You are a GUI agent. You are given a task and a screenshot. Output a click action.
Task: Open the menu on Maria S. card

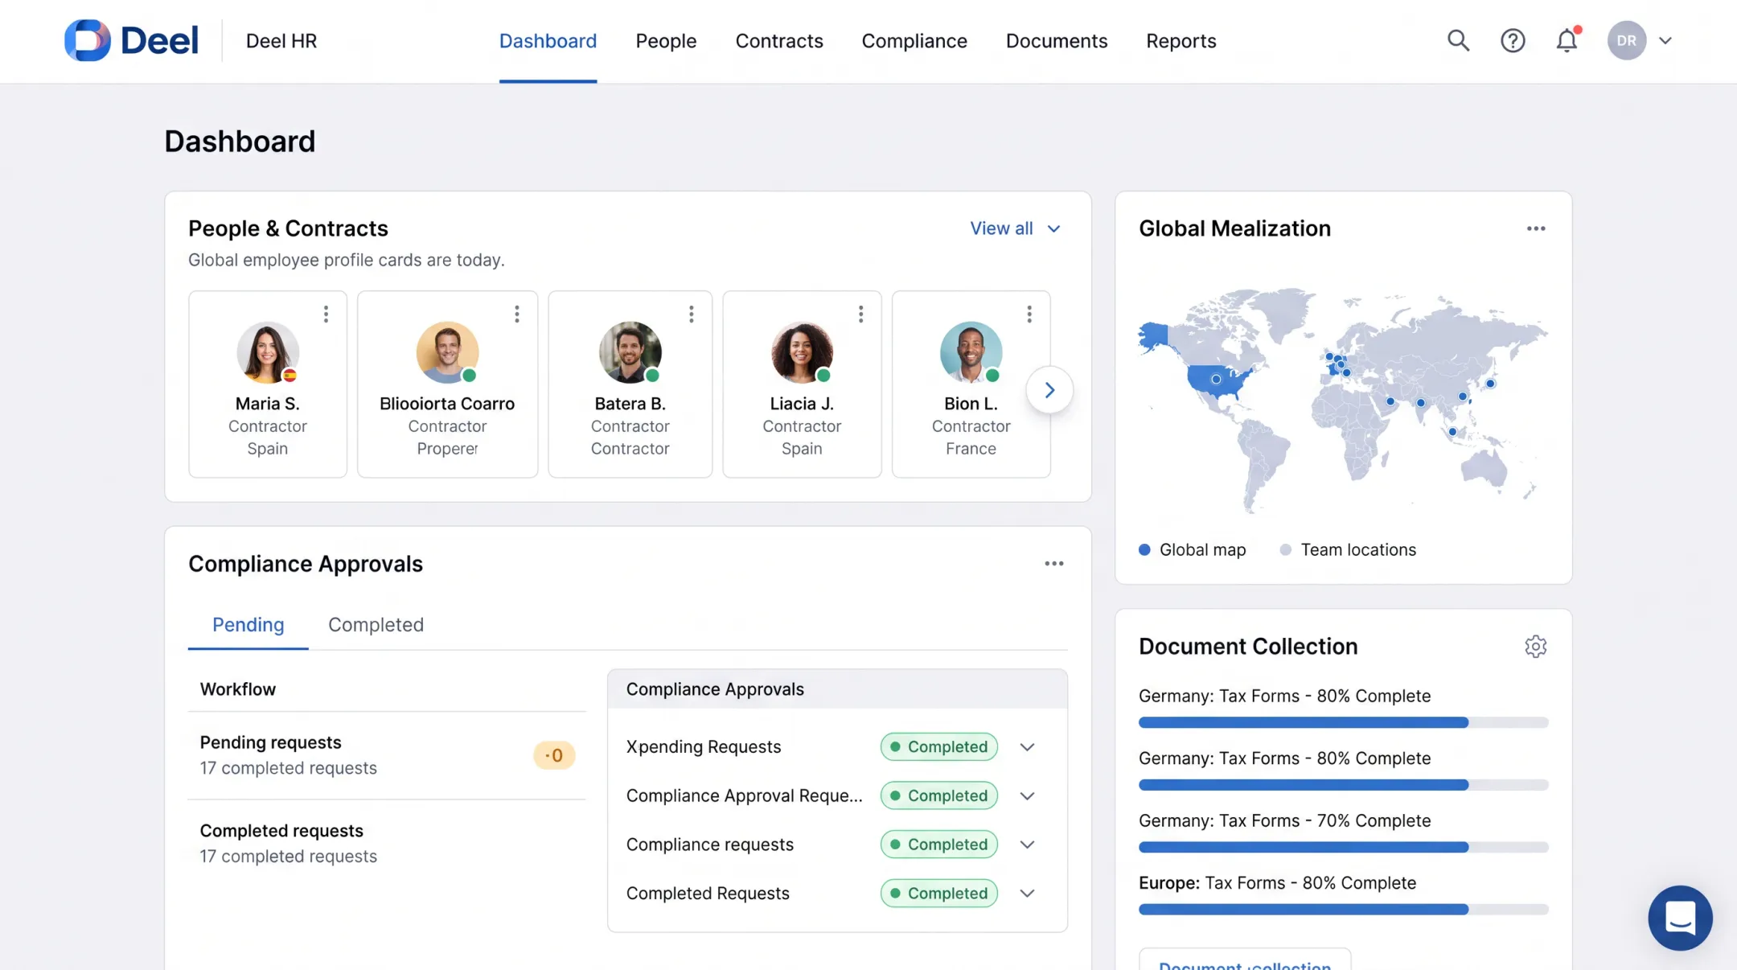click(326, 314)
